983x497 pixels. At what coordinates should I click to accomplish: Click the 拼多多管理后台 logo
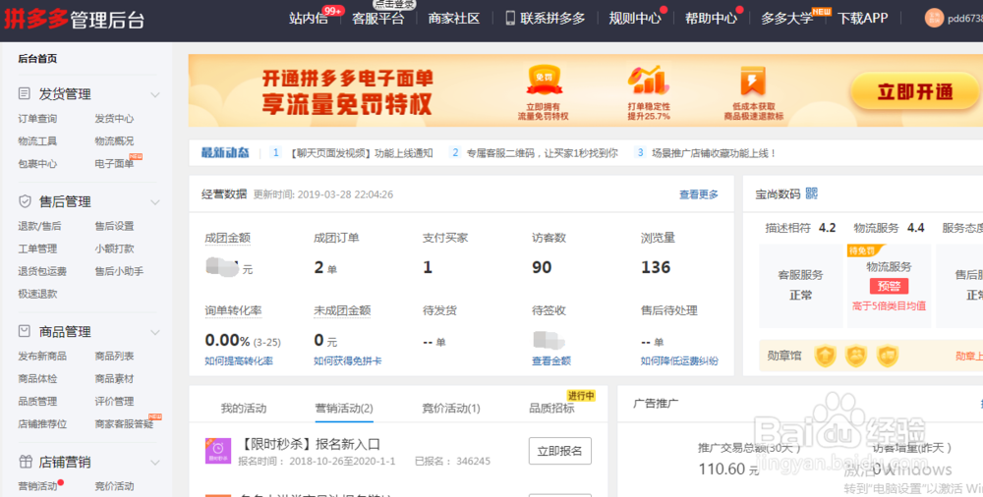click(74, 19)
